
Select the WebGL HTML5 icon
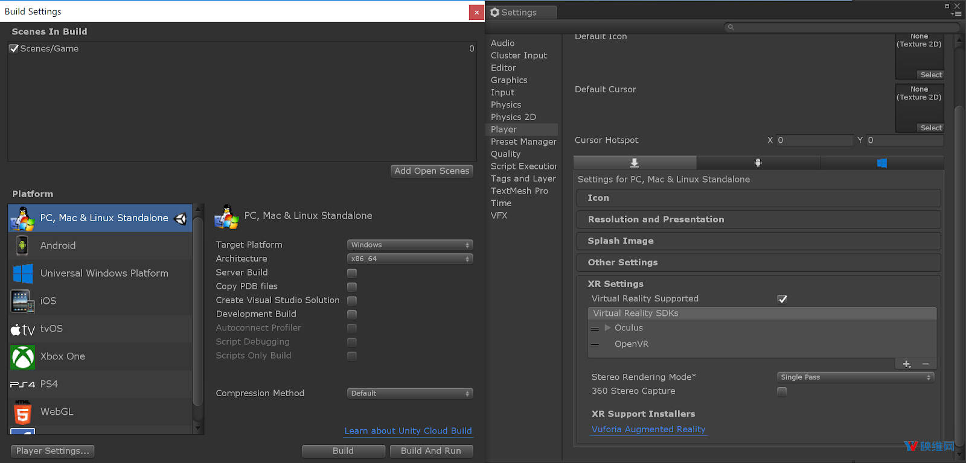(22, 412)
